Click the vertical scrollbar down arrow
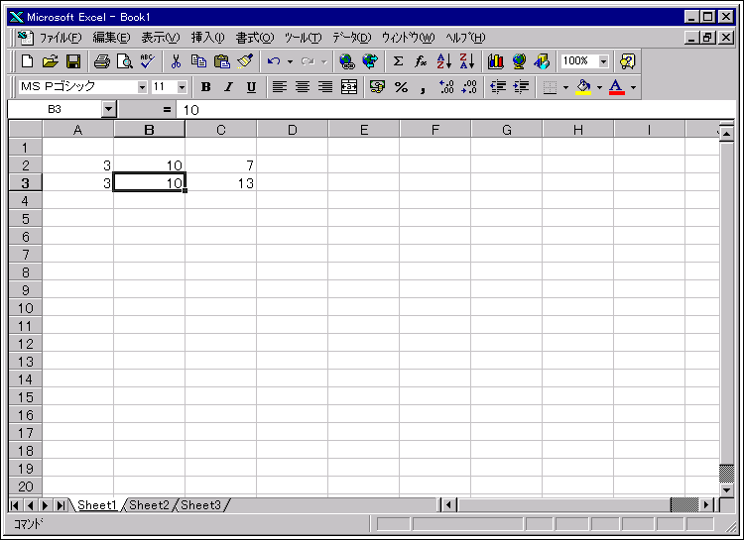The image size is (744, 540). [726, 489]
